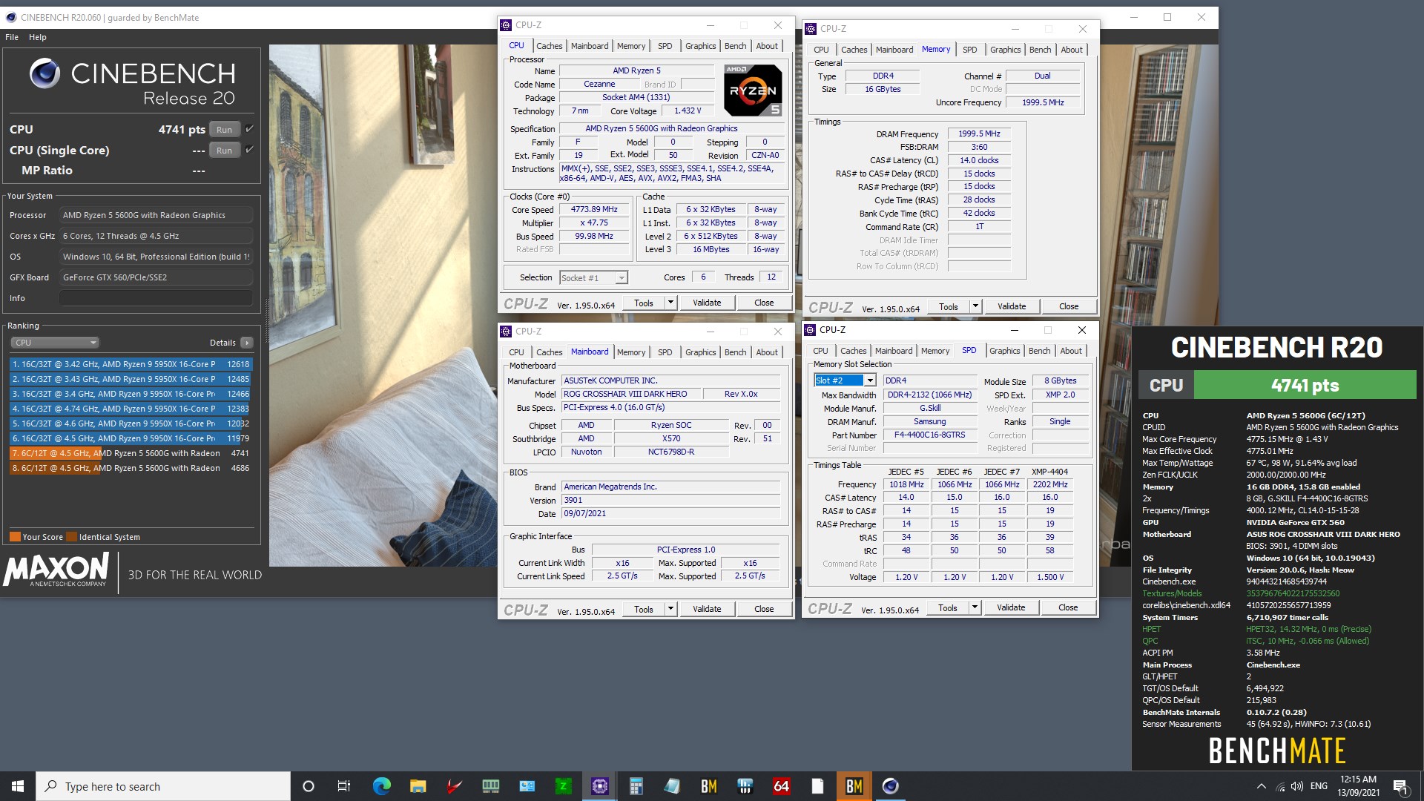
Task: Click title bar icon of CPU-Z CPU-tab window
Action: (507, 25)
